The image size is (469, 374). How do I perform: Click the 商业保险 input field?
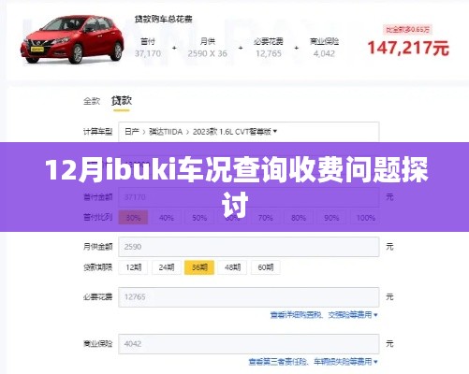[x=249, y=344]
